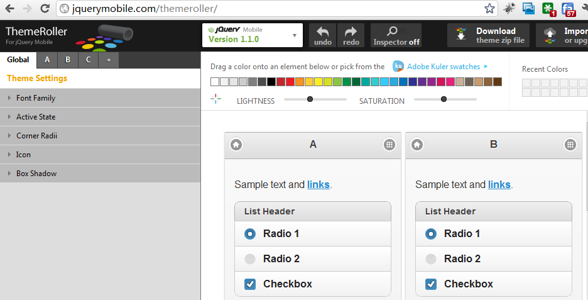Adjust the LIGHTNESS slider handle

(310, 99)
